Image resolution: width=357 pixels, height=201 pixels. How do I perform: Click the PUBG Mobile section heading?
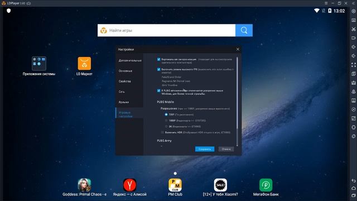click(x=165, y=102)
